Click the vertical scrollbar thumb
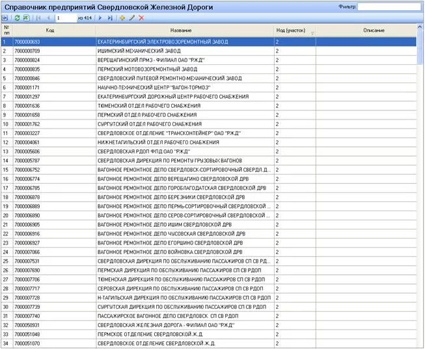Image resolution: width=425 pixels, height=349 pixels. click(x=420, y=47)
